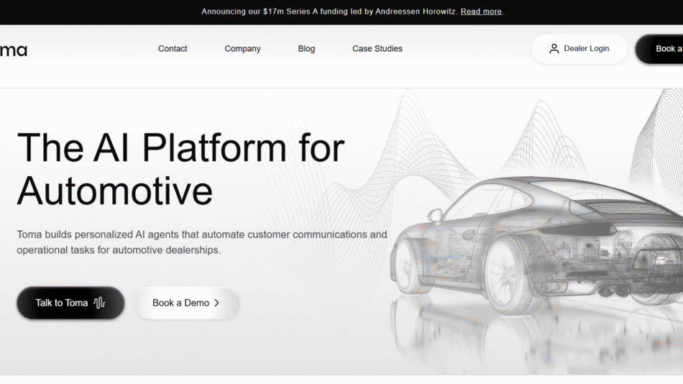Open the Contact page from the navigation

coord(173,49)
